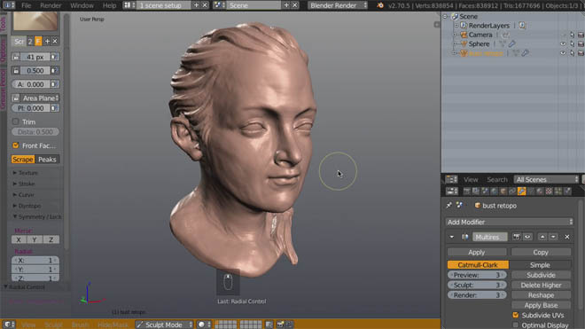Viewport: 585px width, 329px height.
Task: Open Material properties tab icon
Action: (x=540, y=192)
